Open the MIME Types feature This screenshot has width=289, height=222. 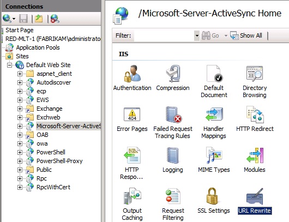click(214, 160)
